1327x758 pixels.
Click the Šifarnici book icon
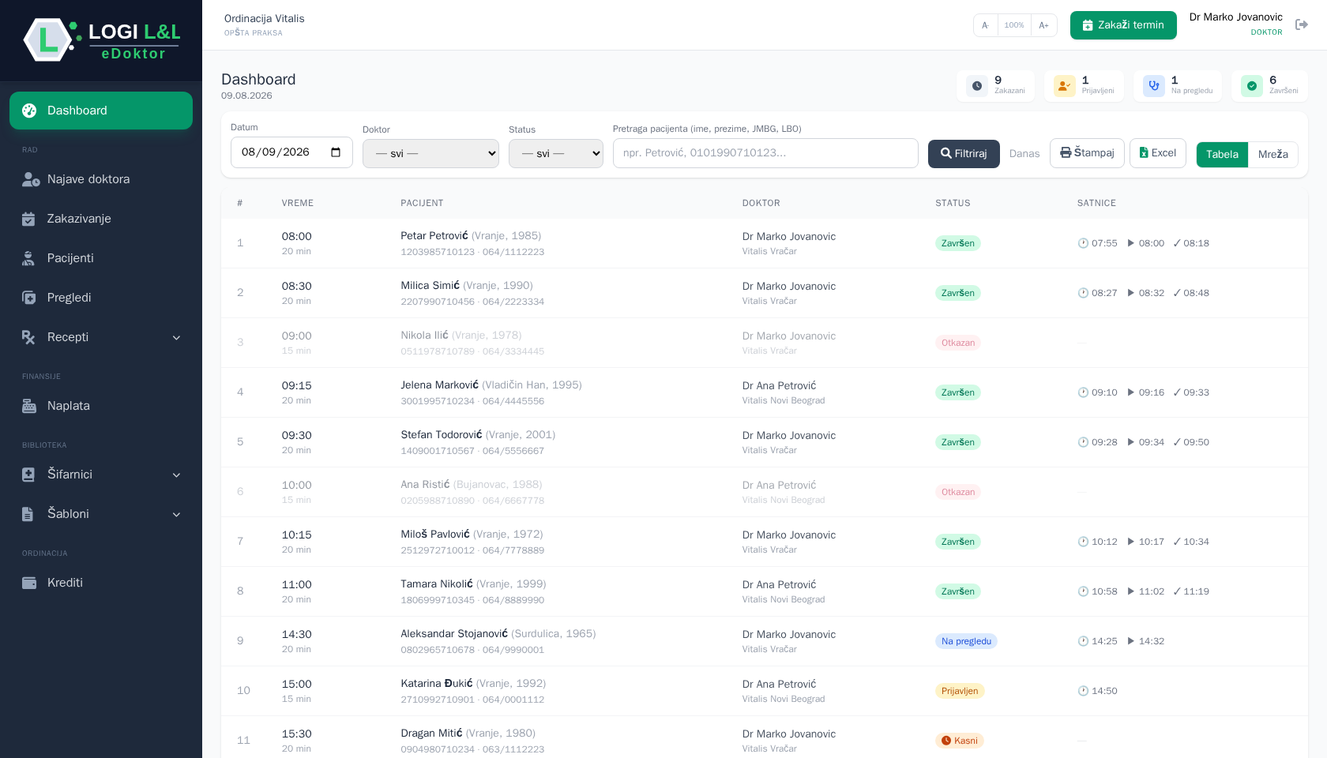28,475
